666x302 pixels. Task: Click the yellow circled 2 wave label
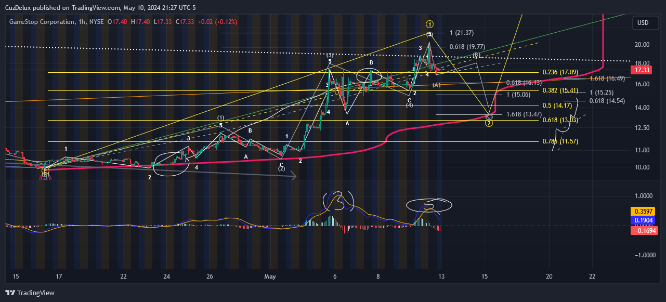[489, 123]
